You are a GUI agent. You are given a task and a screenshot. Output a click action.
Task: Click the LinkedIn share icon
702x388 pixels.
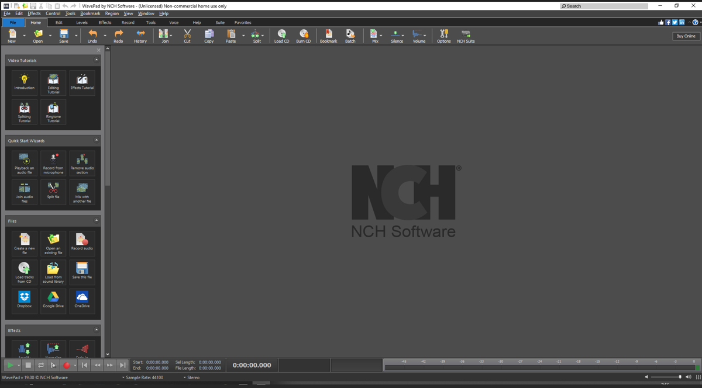click(x=682, y=22)
